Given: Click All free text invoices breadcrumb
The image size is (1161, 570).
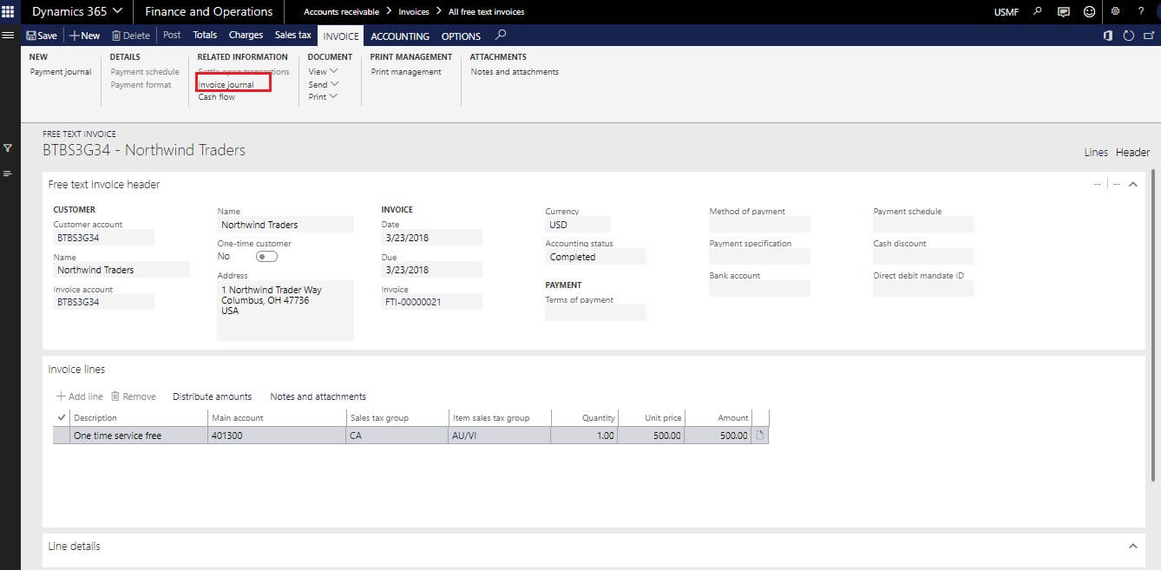Looking at the screenshot, I should (x=487, y=12).
